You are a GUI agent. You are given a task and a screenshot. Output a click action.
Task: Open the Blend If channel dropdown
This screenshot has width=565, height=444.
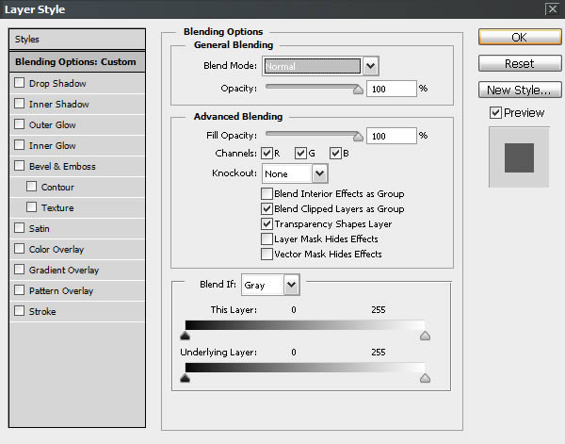291,285
